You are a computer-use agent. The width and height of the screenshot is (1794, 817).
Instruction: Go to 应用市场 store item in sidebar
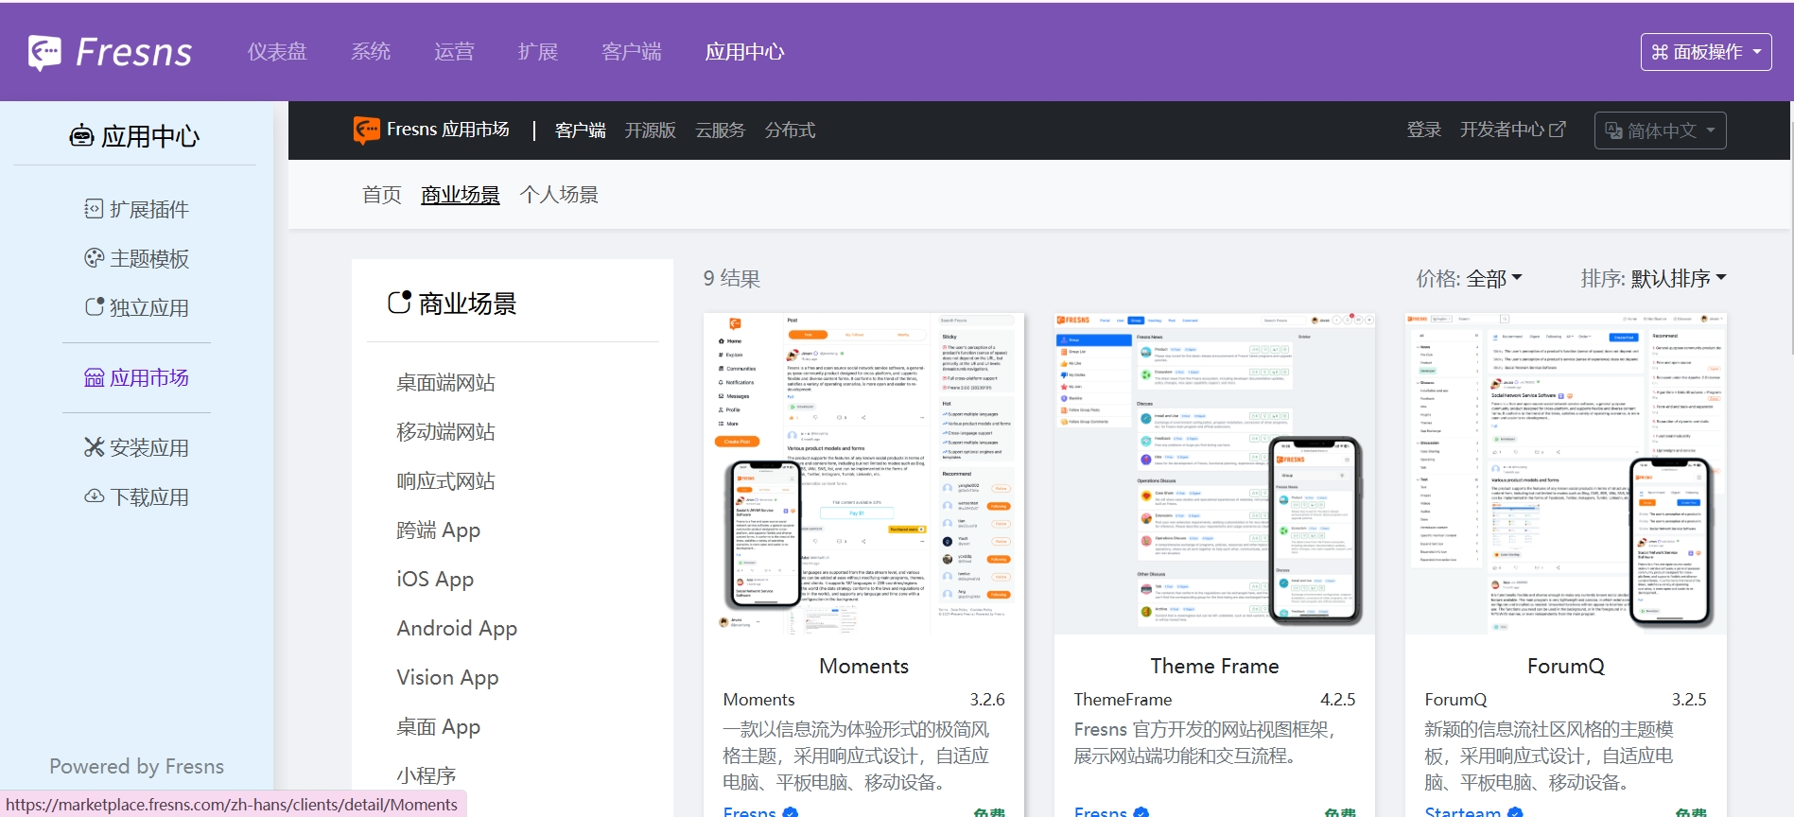[137, 378]
